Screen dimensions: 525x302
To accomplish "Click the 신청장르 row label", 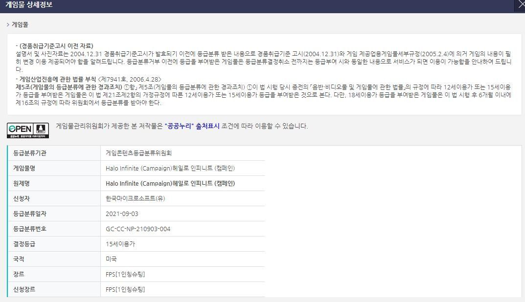I will point(24,289).
